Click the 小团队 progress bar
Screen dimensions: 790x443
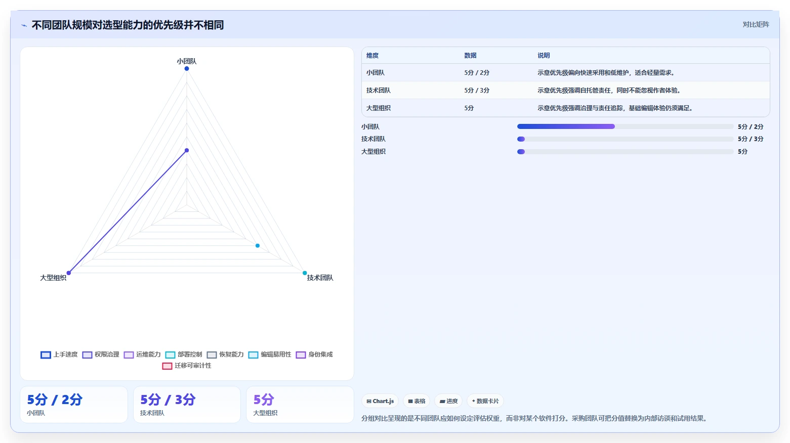[x=625, y=126]
